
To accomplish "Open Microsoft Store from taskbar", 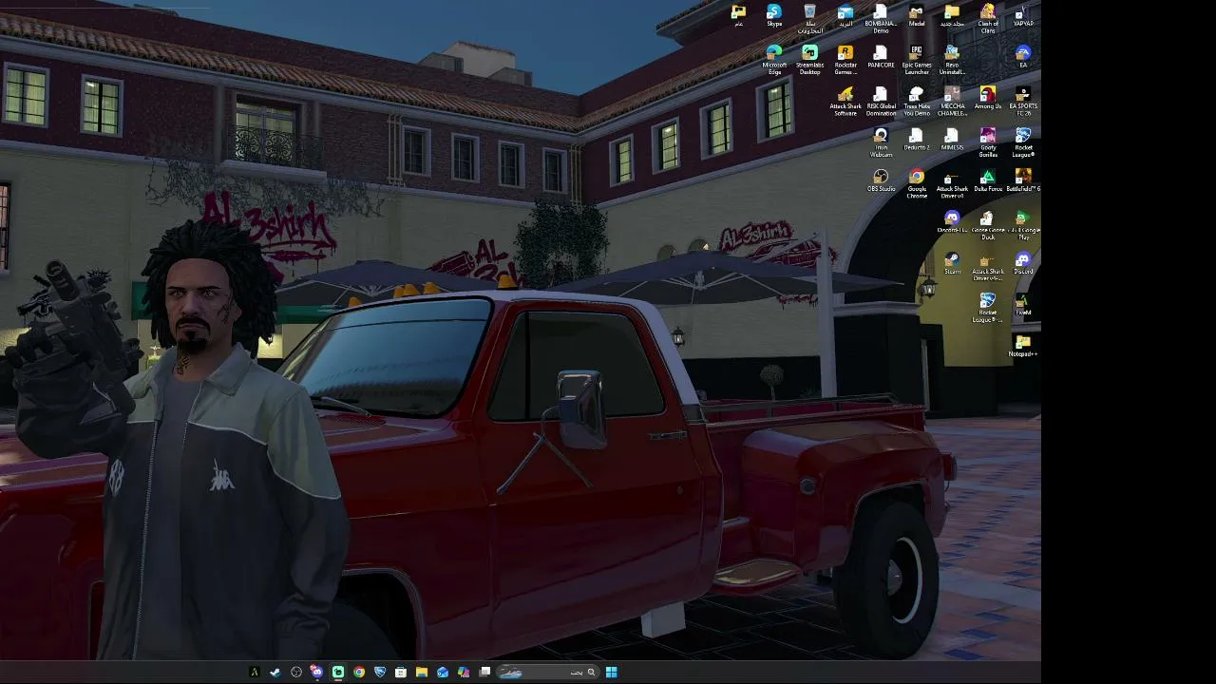I will coord(401,673).
